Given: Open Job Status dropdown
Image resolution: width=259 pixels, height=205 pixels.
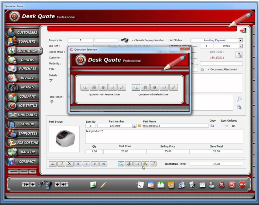Looking at the screenshot, I should 240,40.
